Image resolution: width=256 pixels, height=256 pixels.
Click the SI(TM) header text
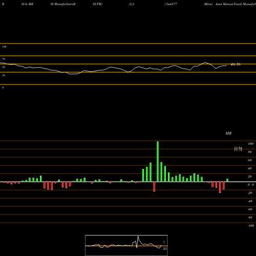(x=97, y=4)
